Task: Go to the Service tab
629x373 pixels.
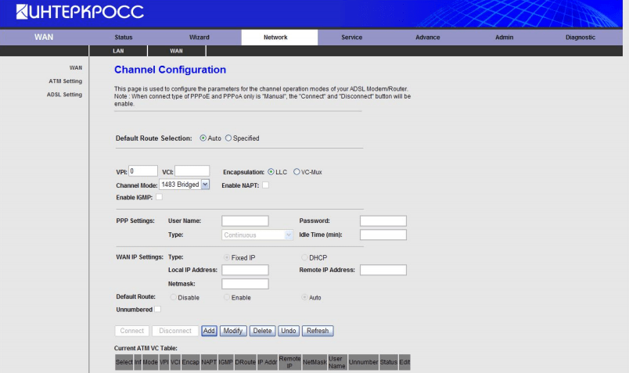Action: pyautogui.click(x=352, y=38)
